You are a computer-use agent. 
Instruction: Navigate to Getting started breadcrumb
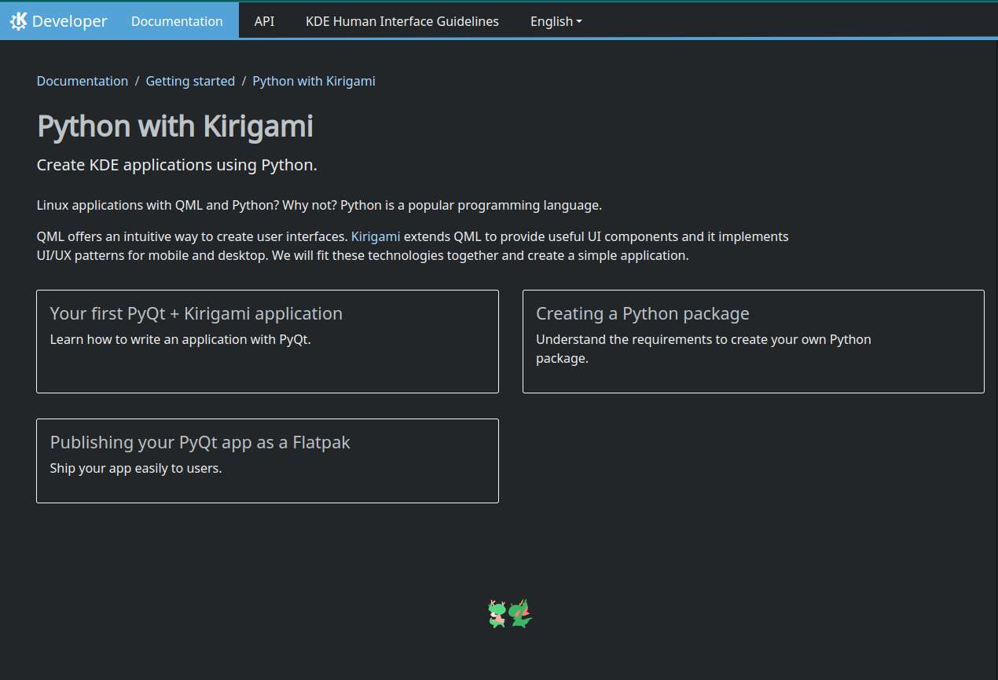point(190,81)
